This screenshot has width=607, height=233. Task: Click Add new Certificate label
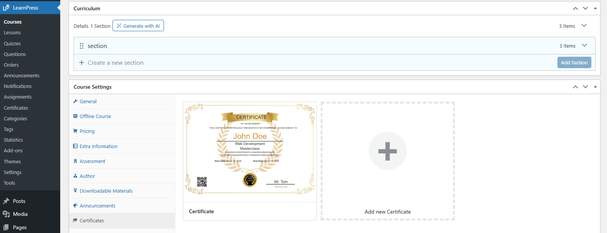388,212
